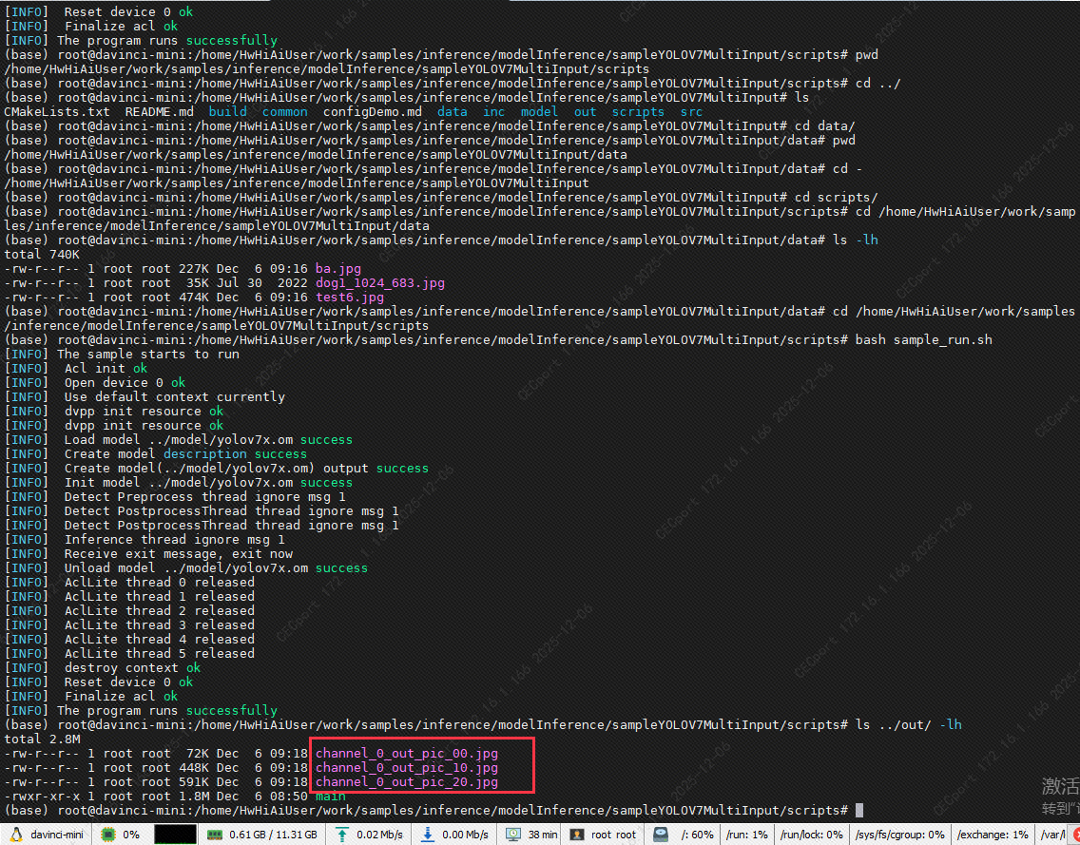This screenshot has height=845, width=1080.
Task: Click the common directory name
Action: point(285,112)
